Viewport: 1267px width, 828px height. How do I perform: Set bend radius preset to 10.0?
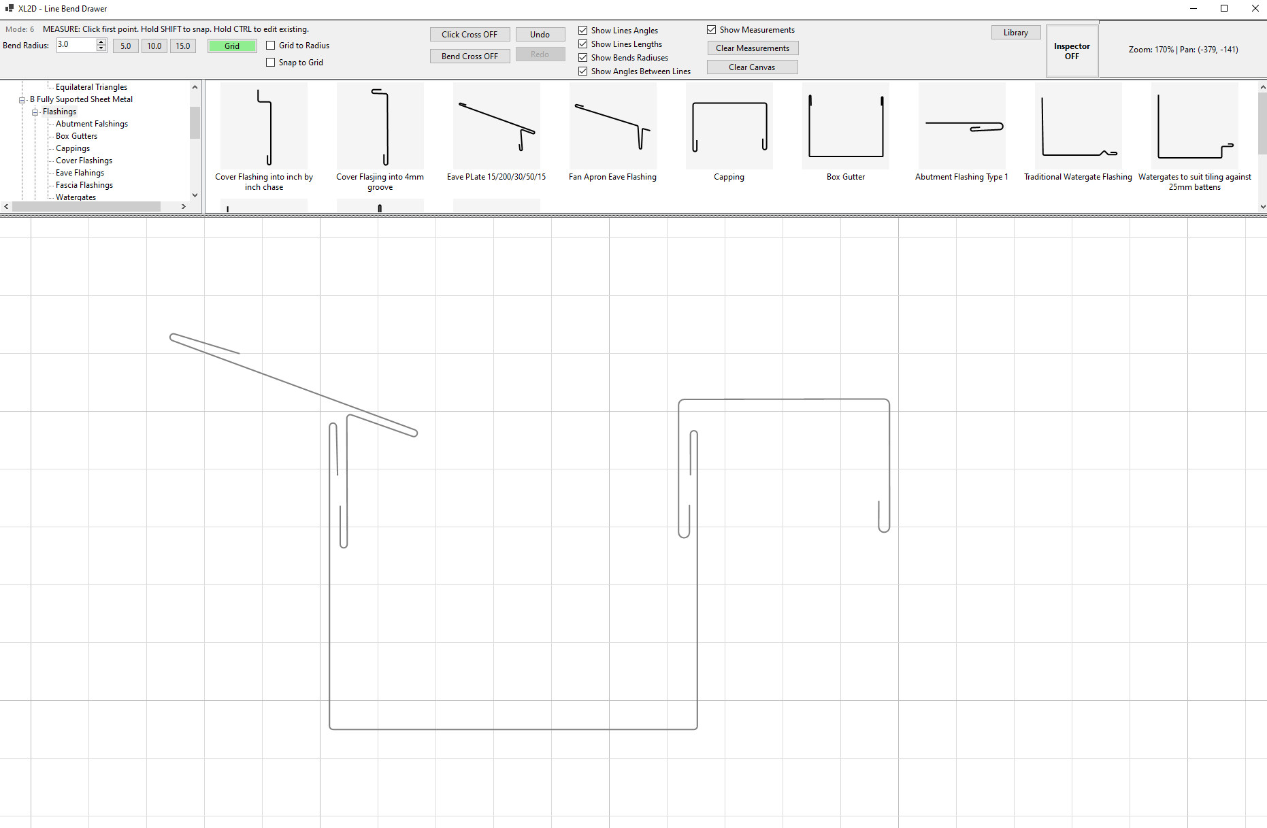pyautogui.click(x=154, y=46)
